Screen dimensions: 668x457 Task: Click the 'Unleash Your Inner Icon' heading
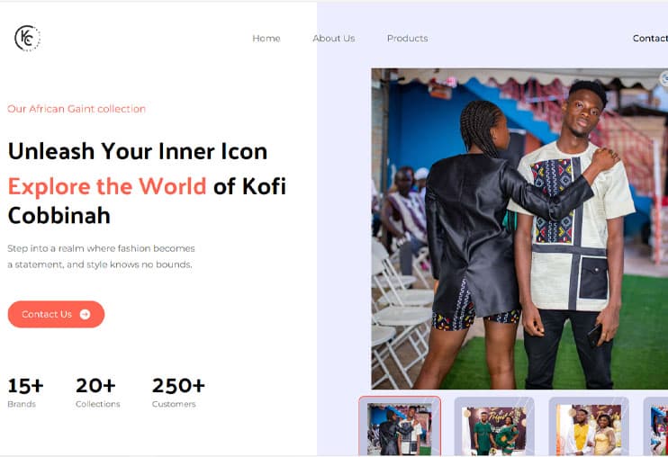(x=138, y=151)
